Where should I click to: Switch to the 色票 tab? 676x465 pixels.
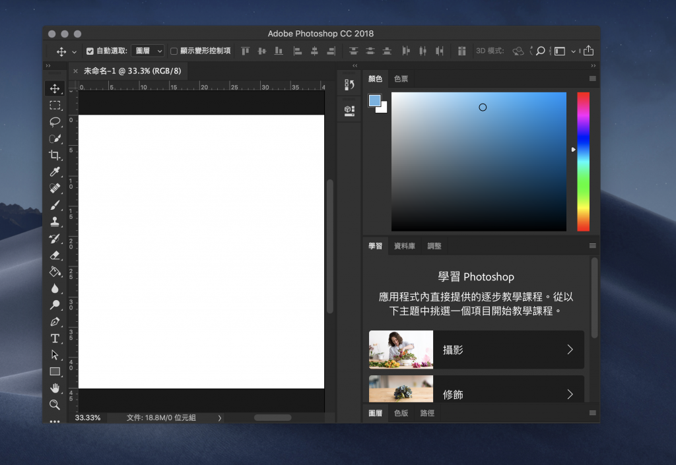point(401,78)
